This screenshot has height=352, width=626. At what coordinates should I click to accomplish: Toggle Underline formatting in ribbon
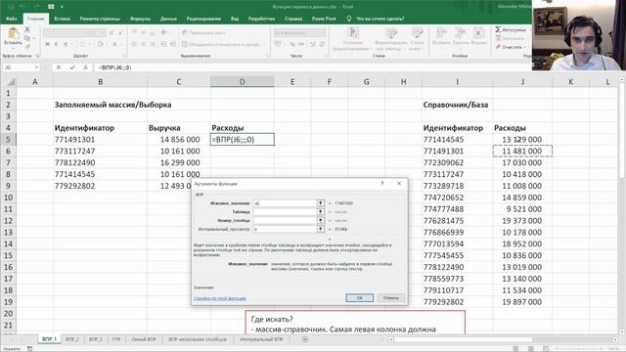pos(66,44)
